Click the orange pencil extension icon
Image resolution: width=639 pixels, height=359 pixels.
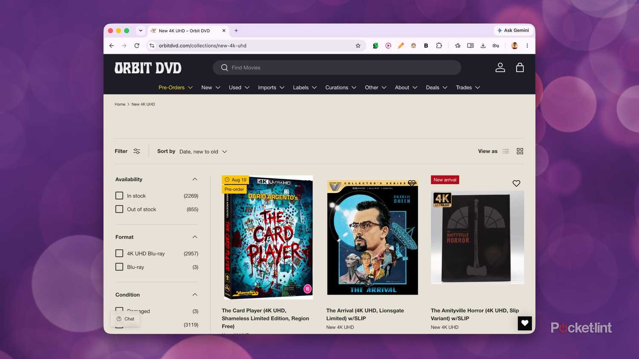tap(401, 46)
